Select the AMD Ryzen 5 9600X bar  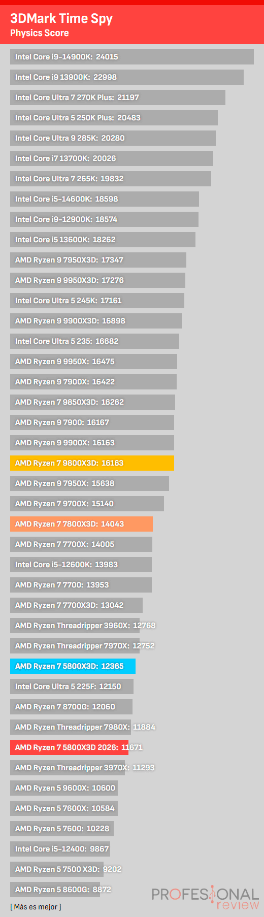tap(64, 788)
